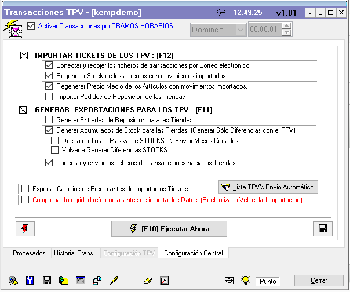Click the four-arrow move icon
This screenshot has width=350, height=292.
pos(229,280)
